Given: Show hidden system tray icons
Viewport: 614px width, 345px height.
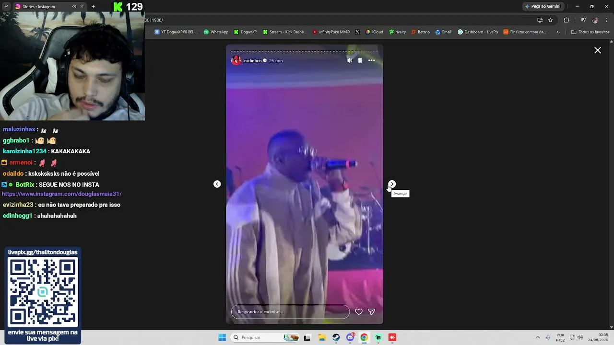Looking at the screenshot, I should coord(538,337).
